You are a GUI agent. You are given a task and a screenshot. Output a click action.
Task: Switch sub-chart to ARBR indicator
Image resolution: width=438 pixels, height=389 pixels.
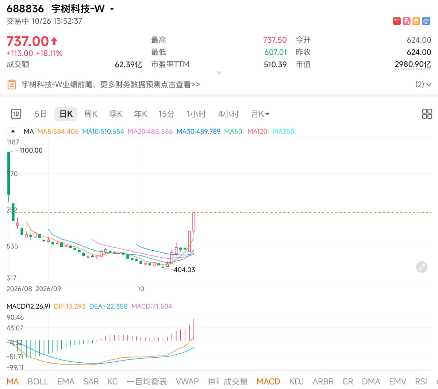tap(323, 382)
